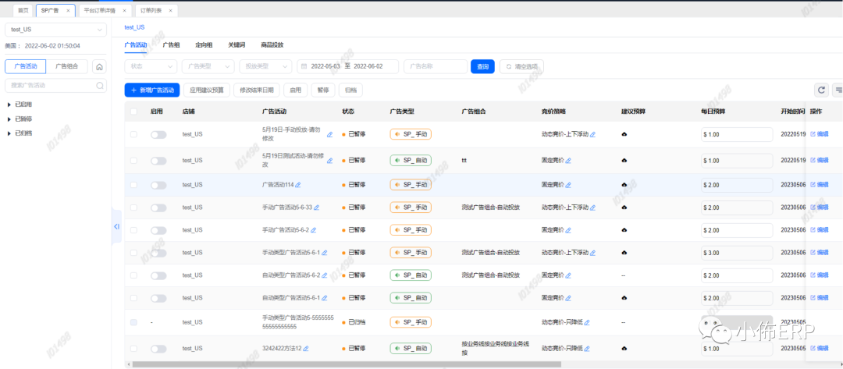Collapse the left sidebar with the arrow handle
The image size is (843, 369).
coord(116,226)
